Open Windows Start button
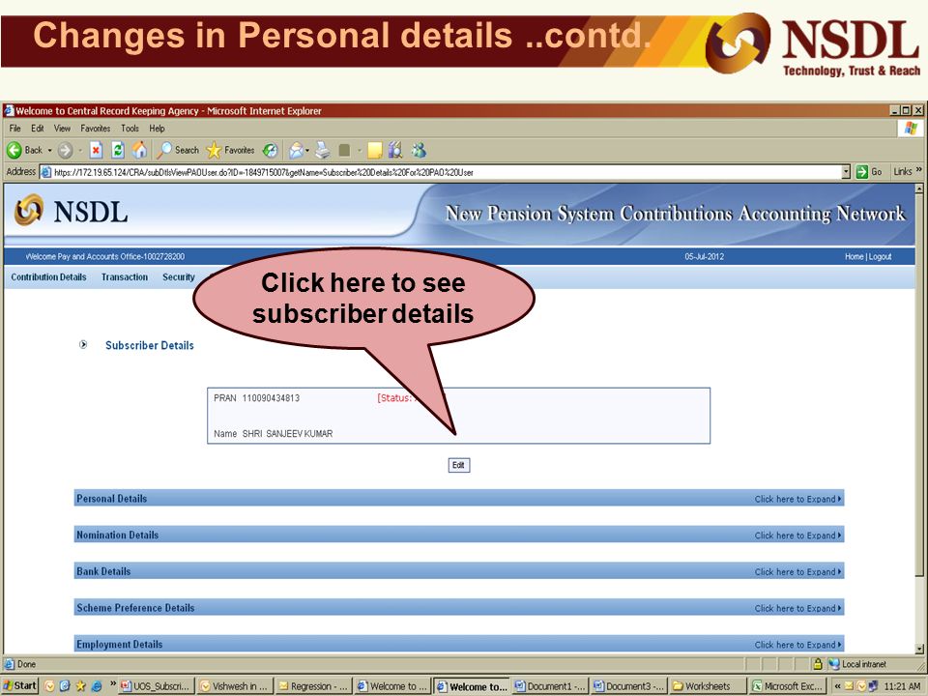Screen dimensions: 928x696 click(20, 686)
